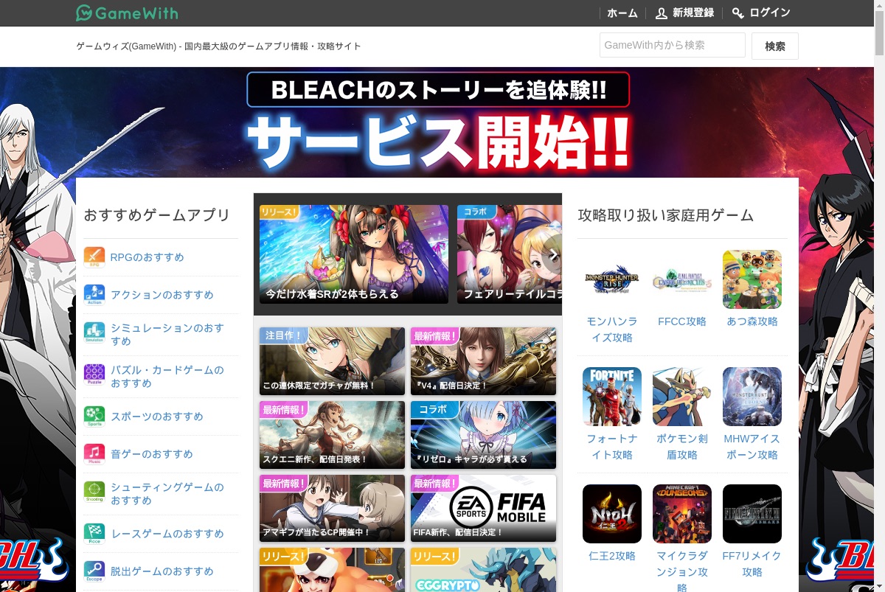The width and height of the screenshot is (885, 592).
Task: Open the Simulation category icon
Action: coord(94,332)
